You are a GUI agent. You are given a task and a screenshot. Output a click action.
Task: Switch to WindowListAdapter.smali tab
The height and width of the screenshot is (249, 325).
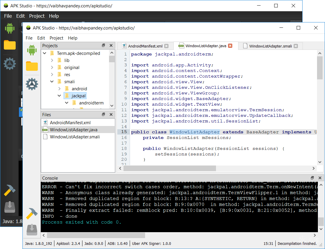(270, 46)
